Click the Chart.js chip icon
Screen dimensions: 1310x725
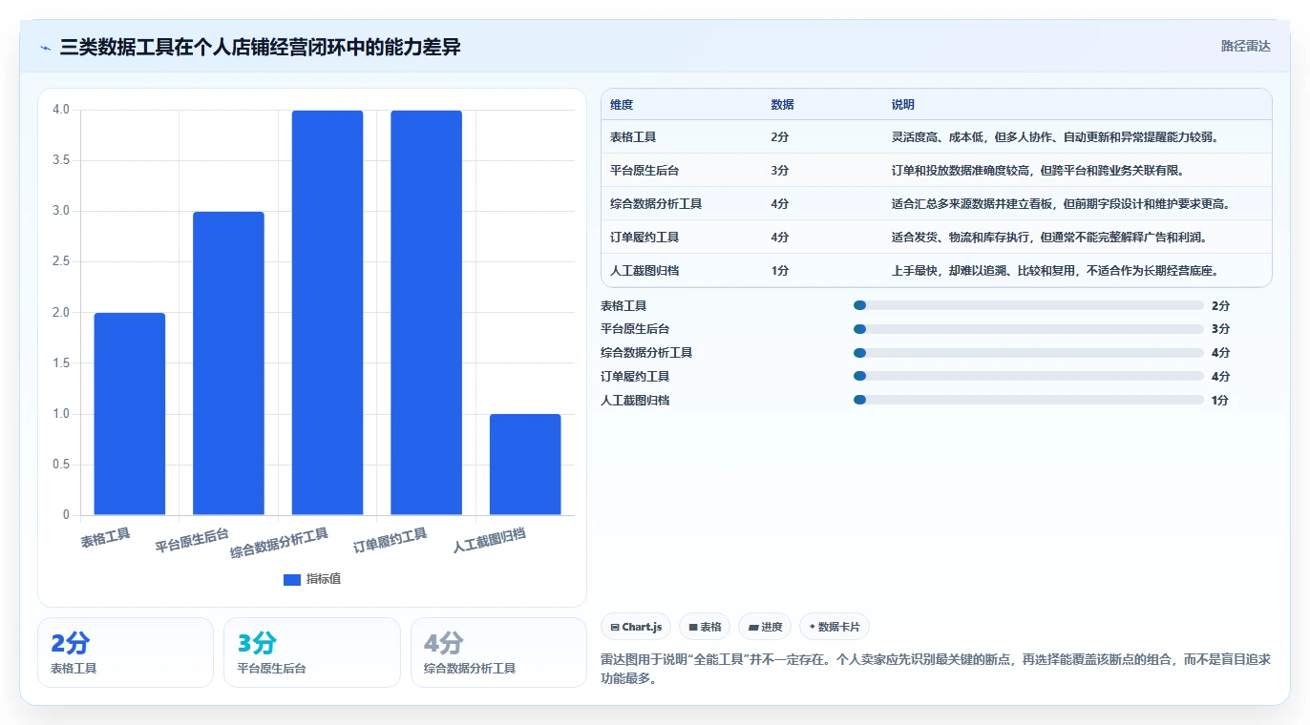tap(615, 628)
